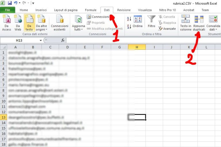Select the Dati ribbon tab
Image resolution: width=221 pixels, height=147 pixels.
[x=107, y=10]
